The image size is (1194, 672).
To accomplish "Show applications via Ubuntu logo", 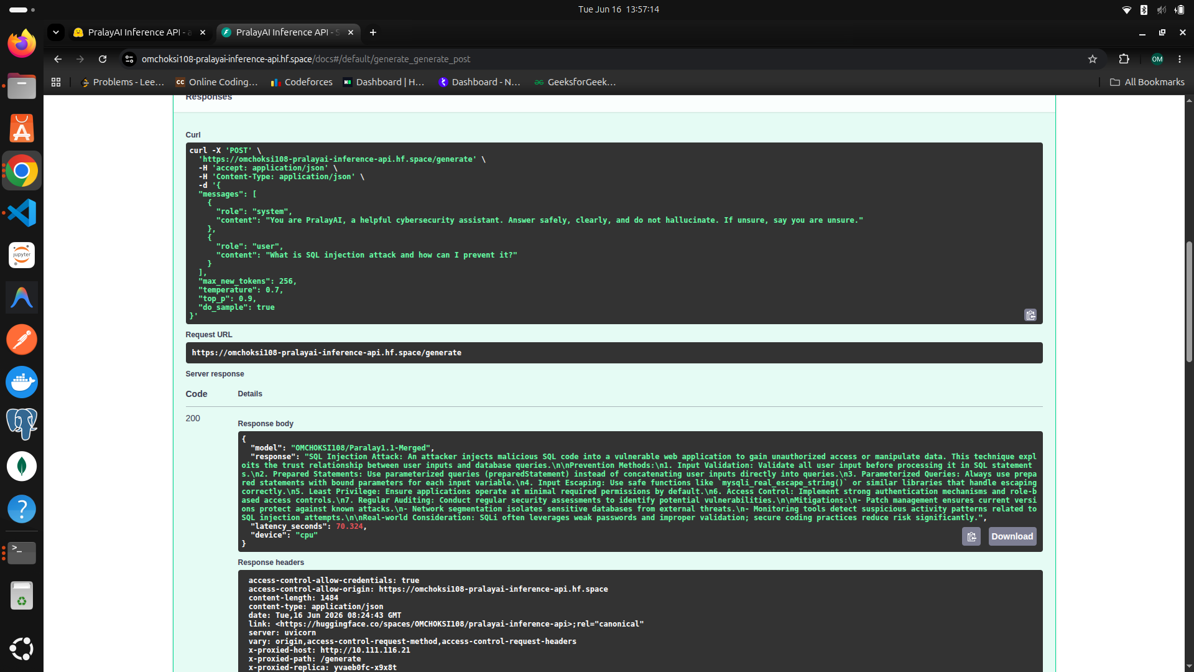I will [x=22, y=649].
